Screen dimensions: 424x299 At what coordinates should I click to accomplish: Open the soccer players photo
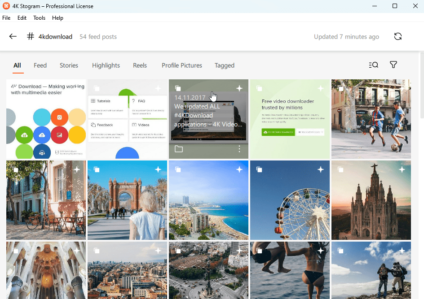[371, 119]
